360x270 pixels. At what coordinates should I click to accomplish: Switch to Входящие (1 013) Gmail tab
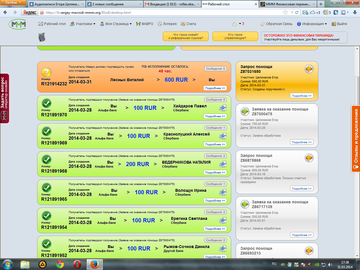tap(172, 4)
